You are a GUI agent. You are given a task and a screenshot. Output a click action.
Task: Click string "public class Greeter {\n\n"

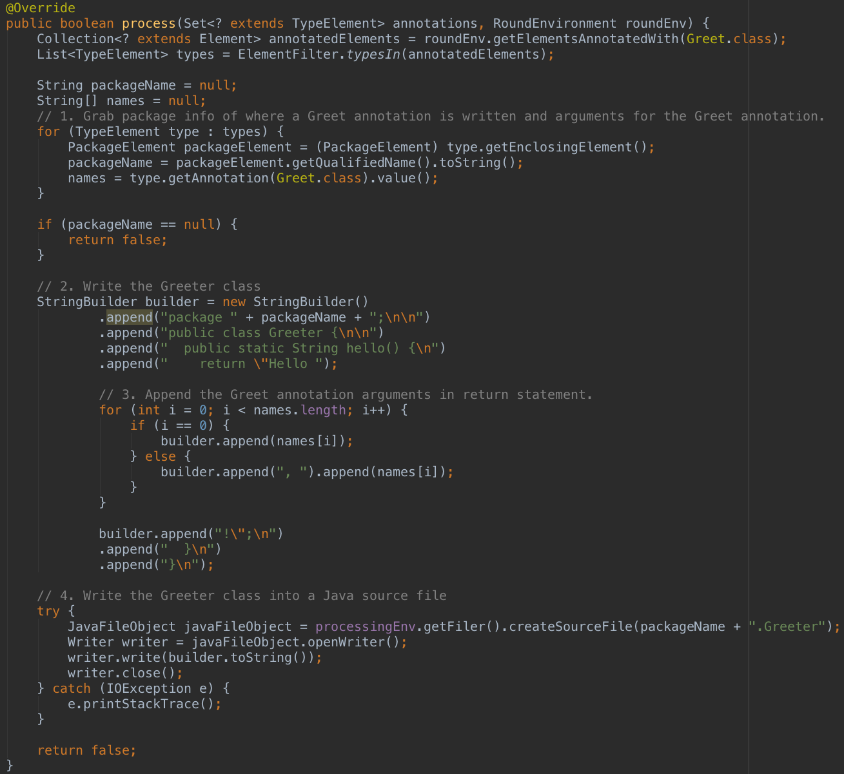click(269, 333)
